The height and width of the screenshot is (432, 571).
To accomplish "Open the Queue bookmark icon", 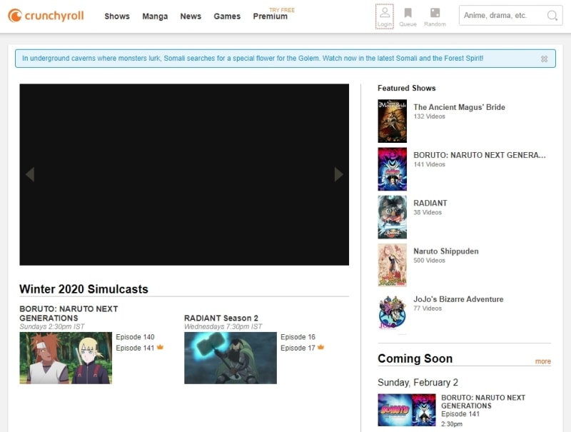I will coord(408,16).
